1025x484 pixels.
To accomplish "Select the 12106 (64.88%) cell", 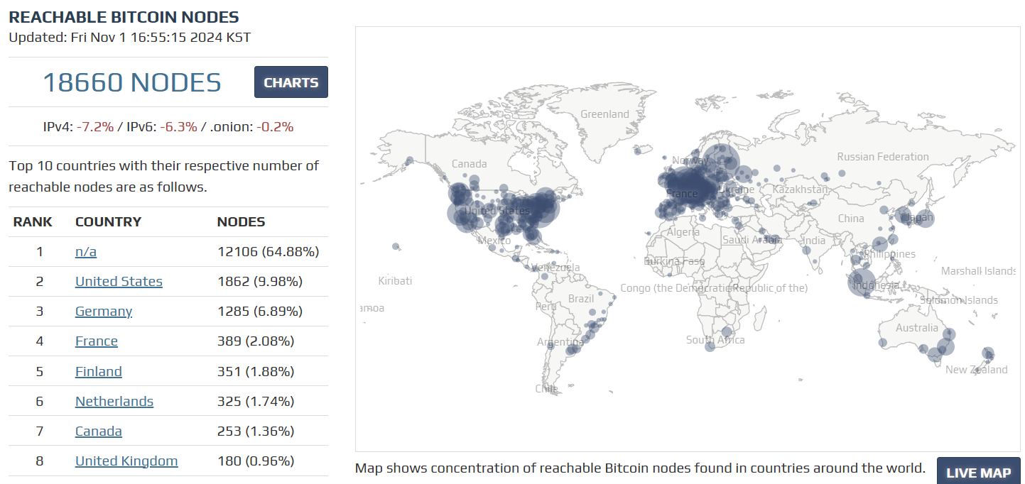I will tap(268, 252).
